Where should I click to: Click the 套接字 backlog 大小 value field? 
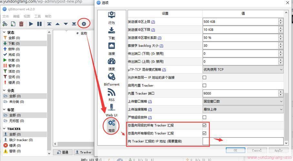coord(240,45)
